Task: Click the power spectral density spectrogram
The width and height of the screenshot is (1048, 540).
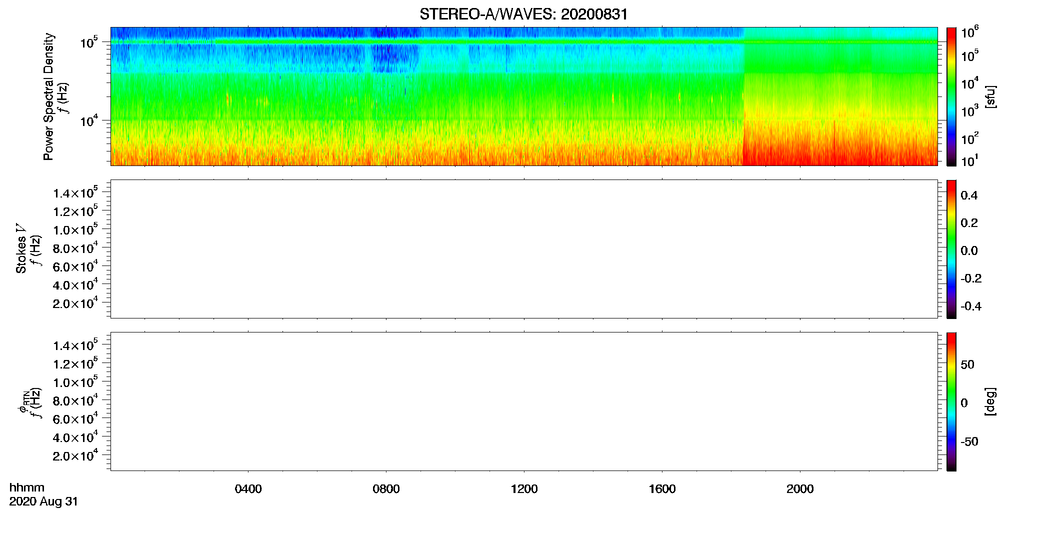Action: click(524, 96)
